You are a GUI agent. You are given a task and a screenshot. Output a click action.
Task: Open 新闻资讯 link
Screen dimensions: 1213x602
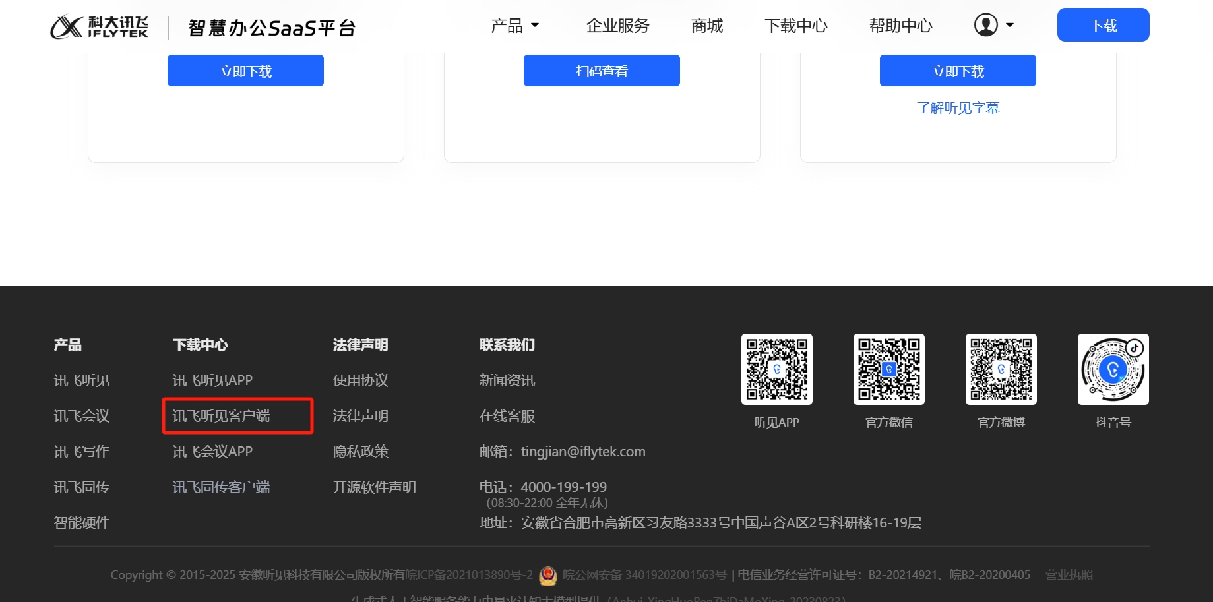pyautogui.click(x=507, y=380)
